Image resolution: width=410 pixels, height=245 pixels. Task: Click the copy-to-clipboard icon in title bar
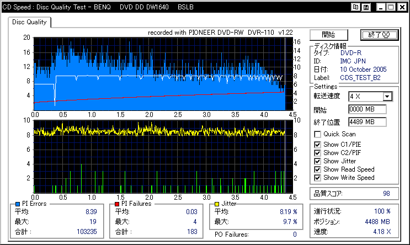(355, 7)
